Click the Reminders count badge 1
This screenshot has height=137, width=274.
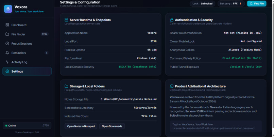pyautogui.click(x=46, y=53)
